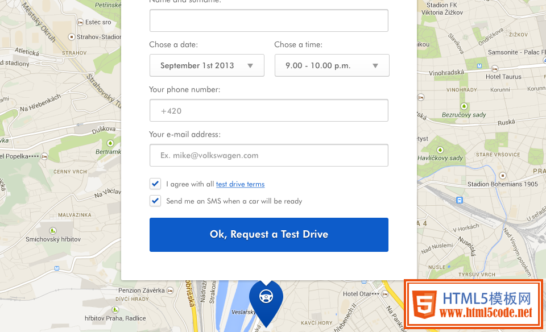This screenshot has height=332, width=546.
Task: Click the NUSLE district label
Action: [x=437, y=267]
